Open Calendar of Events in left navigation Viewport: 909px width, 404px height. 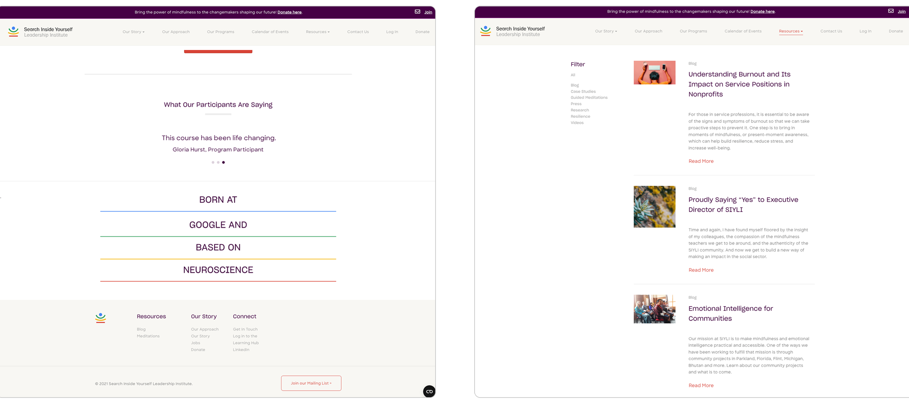(270, 32)
